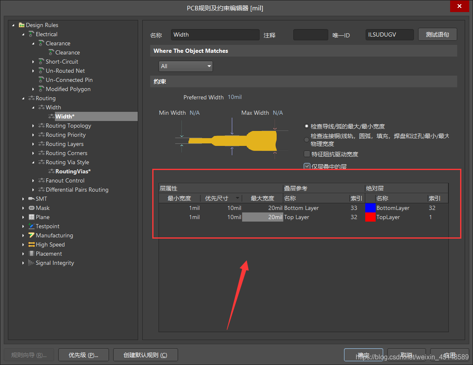Select the Clearance rule under Electrical
473x365 pixels.
point(67,53)
